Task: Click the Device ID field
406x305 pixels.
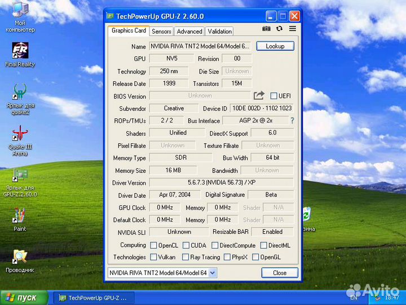Action: pyautogui.click(x=262, y=108)
